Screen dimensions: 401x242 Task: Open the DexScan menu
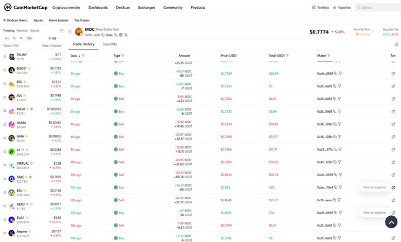pyautogui.click(x=123, y=7)
